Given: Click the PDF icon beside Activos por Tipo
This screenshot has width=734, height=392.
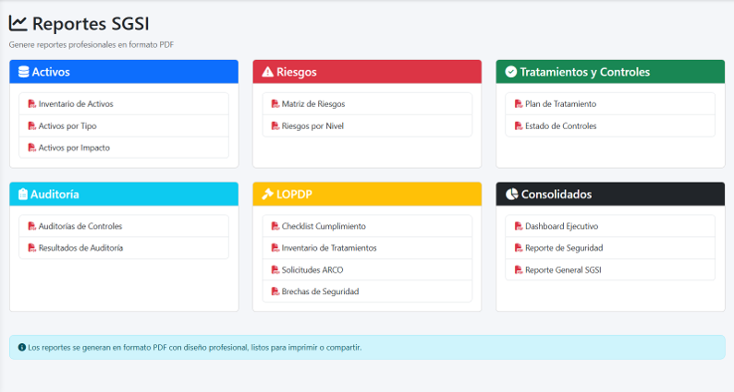Looking at the screenshot, I should (x=31, y=125).
